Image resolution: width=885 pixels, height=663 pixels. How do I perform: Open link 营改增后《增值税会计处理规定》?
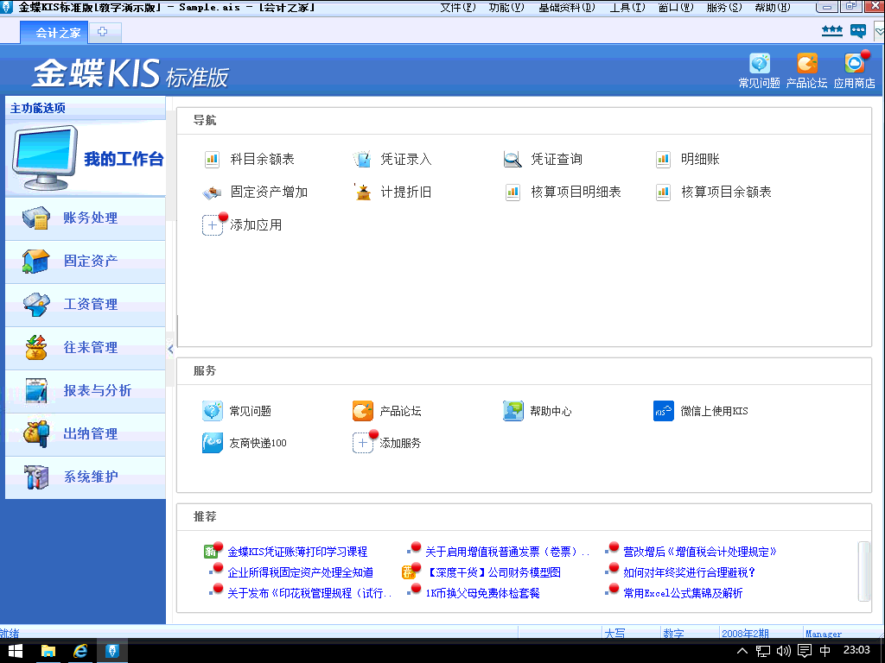(x=700, y=552)
